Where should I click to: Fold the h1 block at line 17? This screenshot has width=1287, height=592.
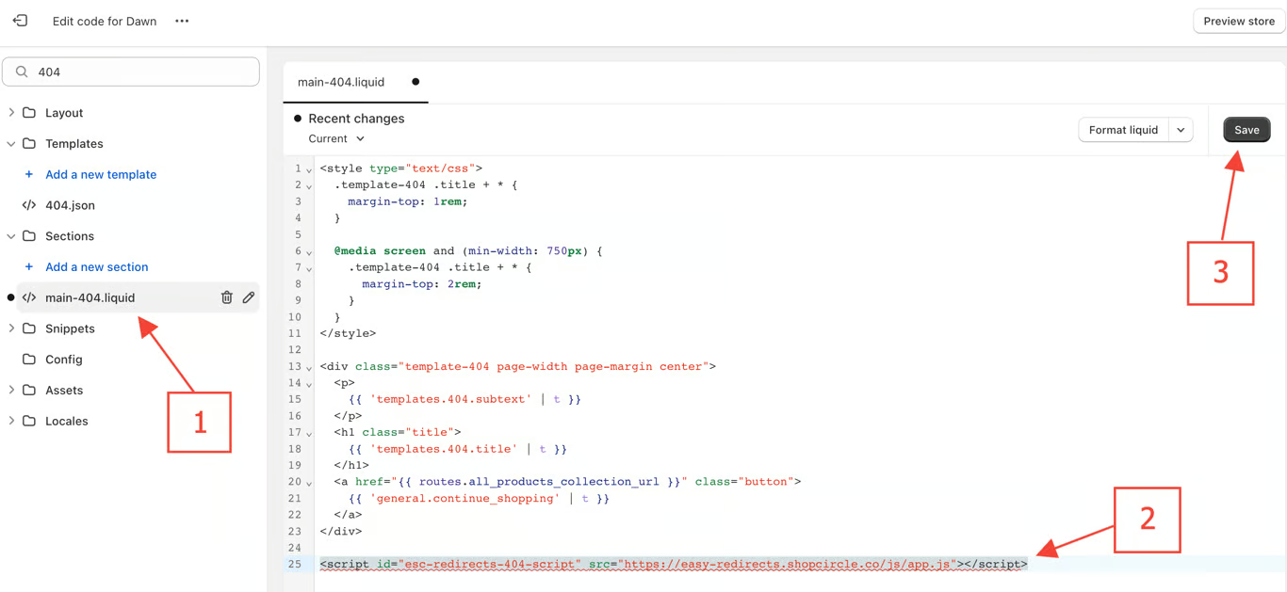tap(309, 434)
